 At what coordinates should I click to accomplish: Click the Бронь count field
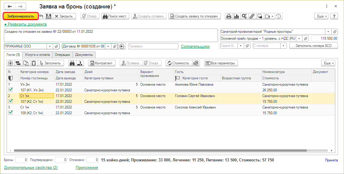click(x=22, y=160)
